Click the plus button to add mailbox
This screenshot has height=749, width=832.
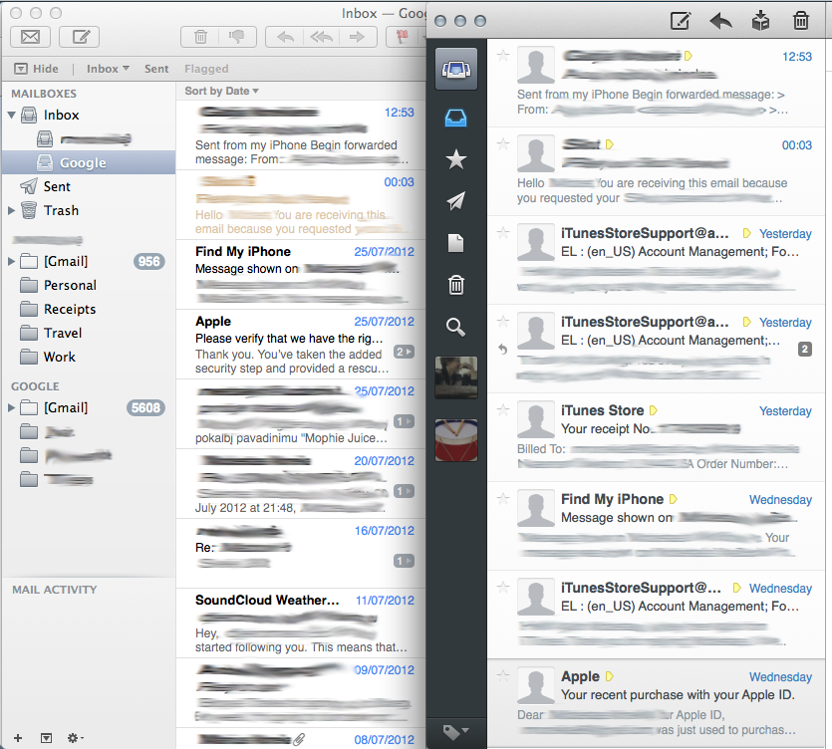pyautogui.click(x=18, y=738)
